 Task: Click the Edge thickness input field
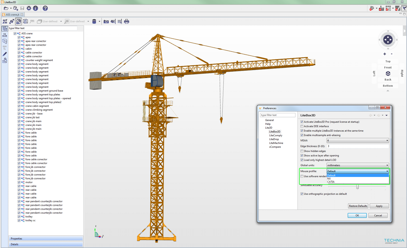click(357, 146)
